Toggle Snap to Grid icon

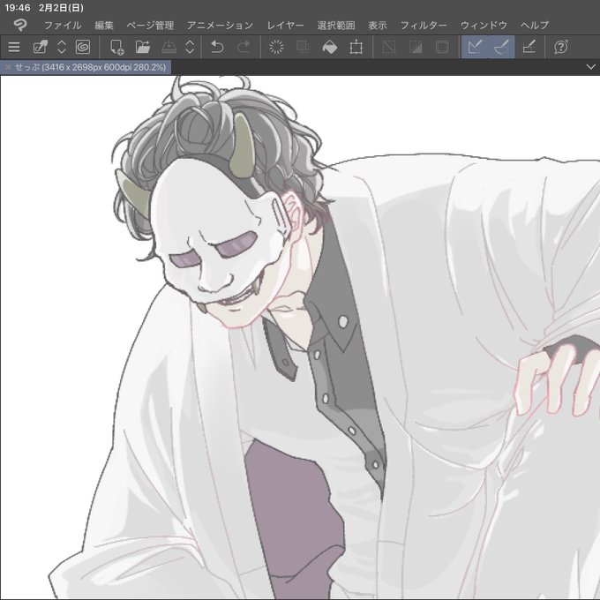(x=529, y=47)
